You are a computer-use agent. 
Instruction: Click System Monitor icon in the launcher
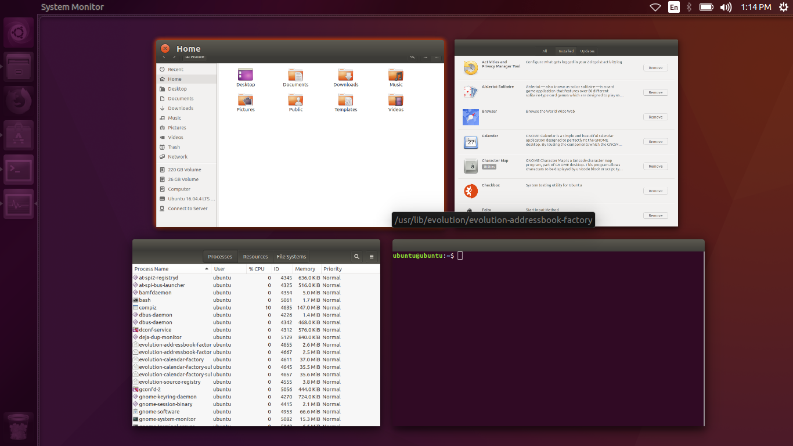click(19, 204)
